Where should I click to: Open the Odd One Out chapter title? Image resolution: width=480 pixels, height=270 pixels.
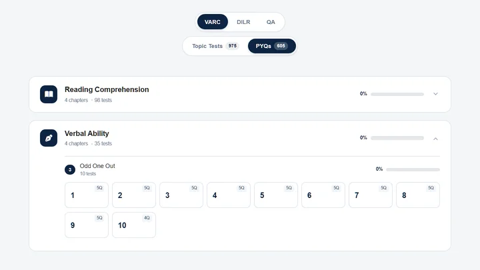coord(97,166)
